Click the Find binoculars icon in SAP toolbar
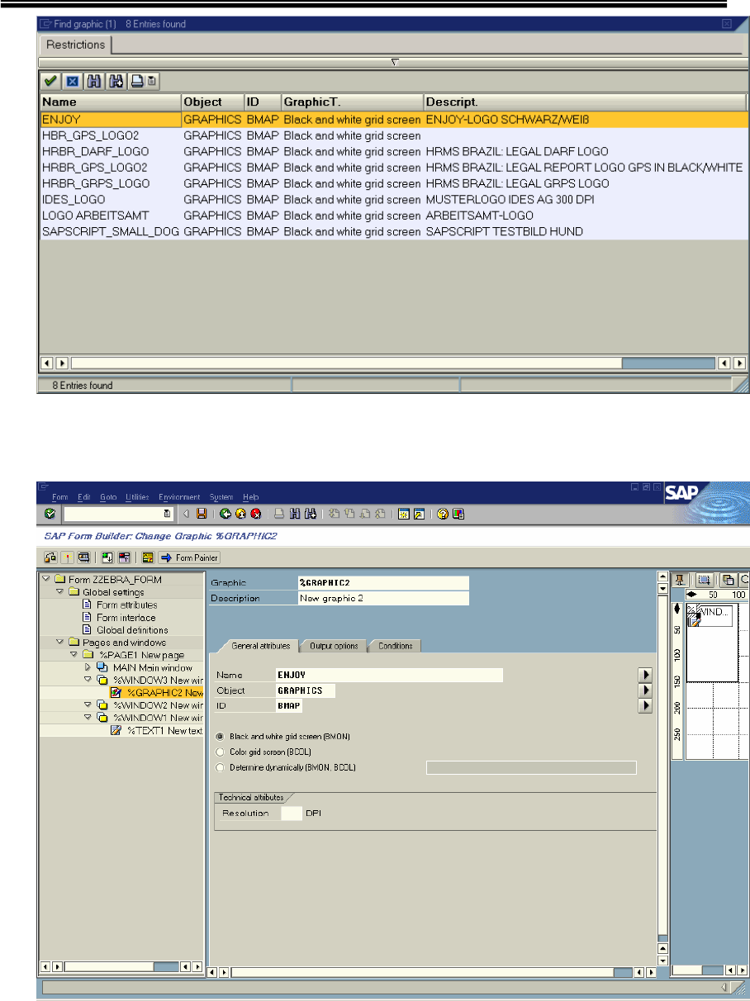Image resolution: width=750 pixels, height=1001 pixels. coord(296,514)
